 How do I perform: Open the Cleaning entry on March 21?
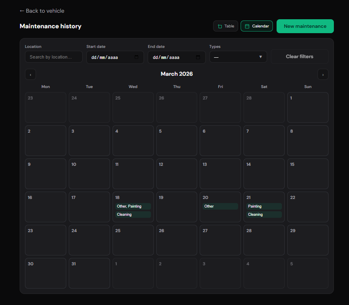(x=264, y=215)
